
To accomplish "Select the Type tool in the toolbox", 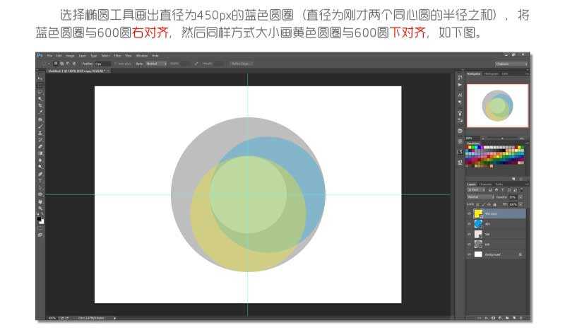I will click(x=40, y=180).
